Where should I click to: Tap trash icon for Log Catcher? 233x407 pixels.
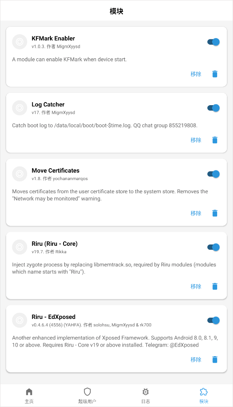(215, 140)
